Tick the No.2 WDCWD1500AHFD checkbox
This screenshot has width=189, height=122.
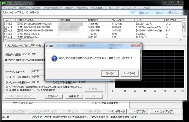(6, 30)
